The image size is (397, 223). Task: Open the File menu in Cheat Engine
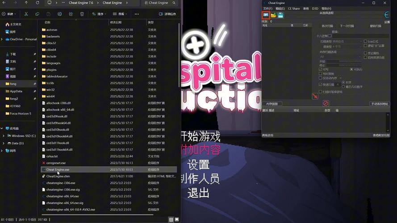(x=267, y=8)
